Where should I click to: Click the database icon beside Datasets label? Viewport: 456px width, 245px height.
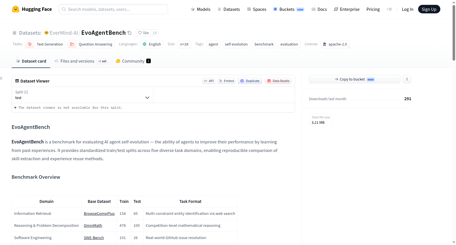point(15,33)
